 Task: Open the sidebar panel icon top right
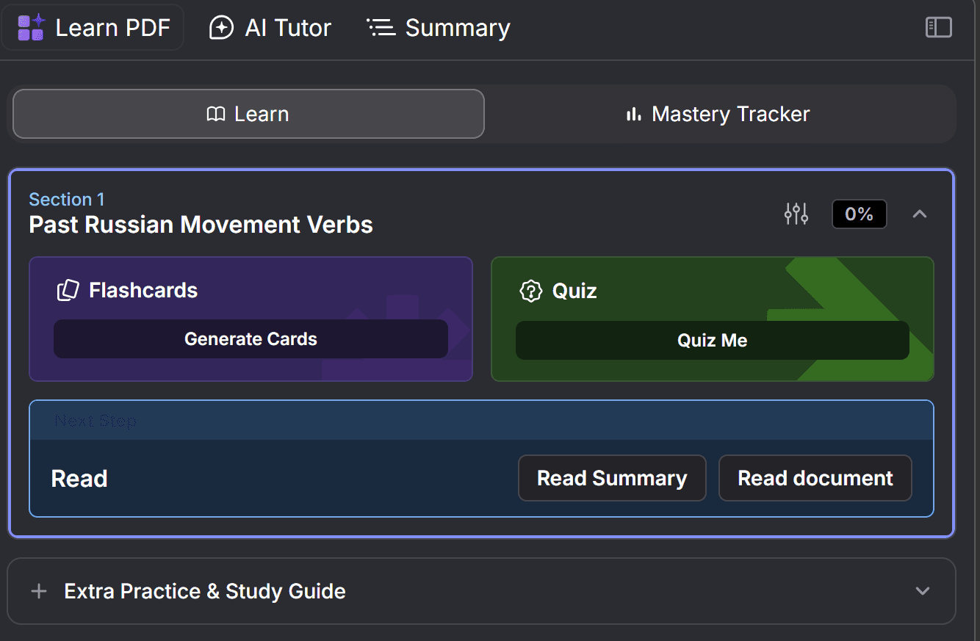(x=938, y=27)
